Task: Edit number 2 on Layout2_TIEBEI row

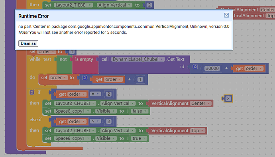Action: (x=149, y=5)
